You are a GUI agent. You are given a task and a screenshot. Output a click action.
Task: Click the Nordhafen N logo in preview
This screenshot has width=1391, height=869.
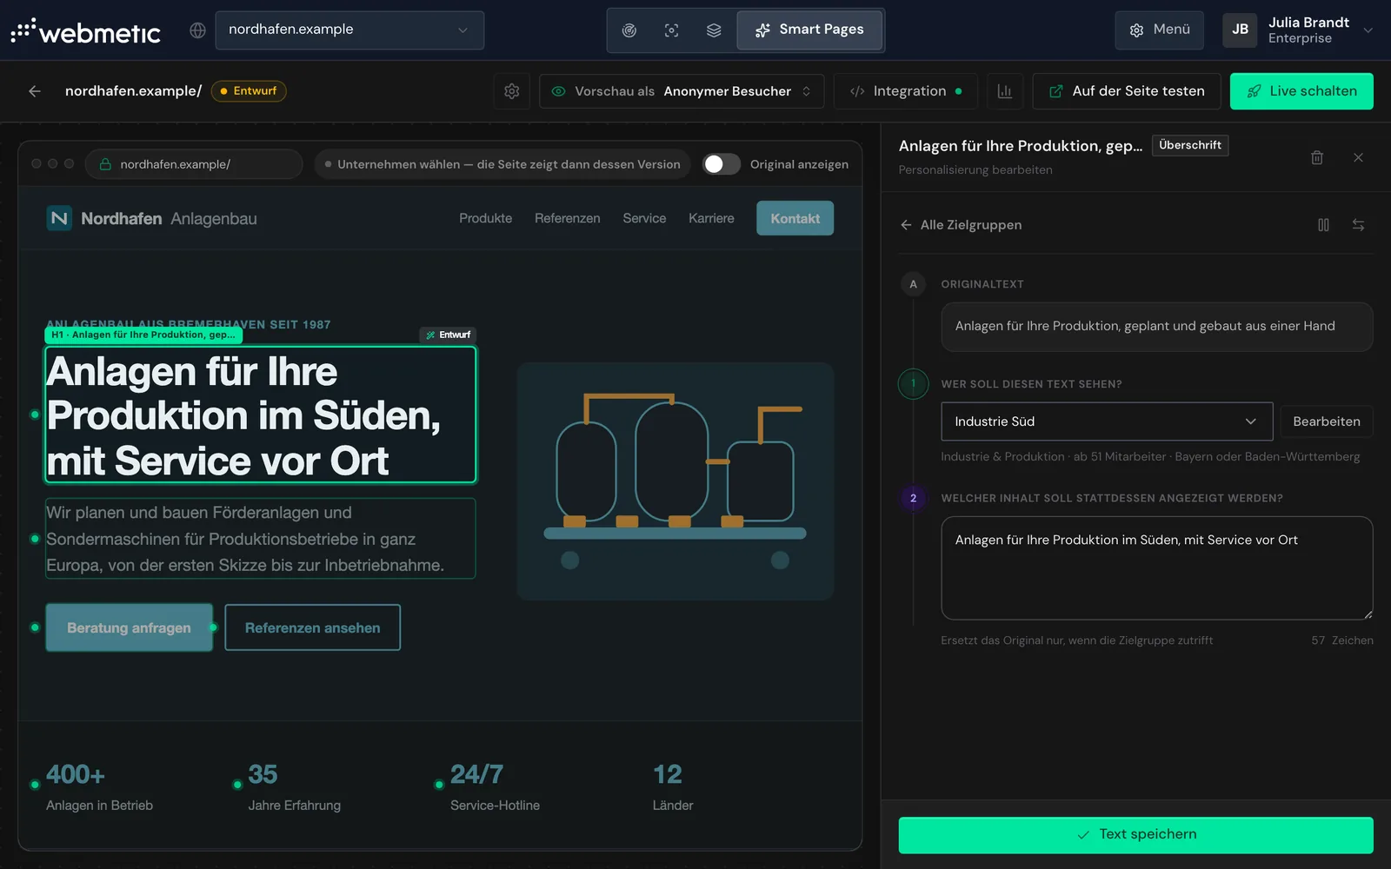coord(59,218)
